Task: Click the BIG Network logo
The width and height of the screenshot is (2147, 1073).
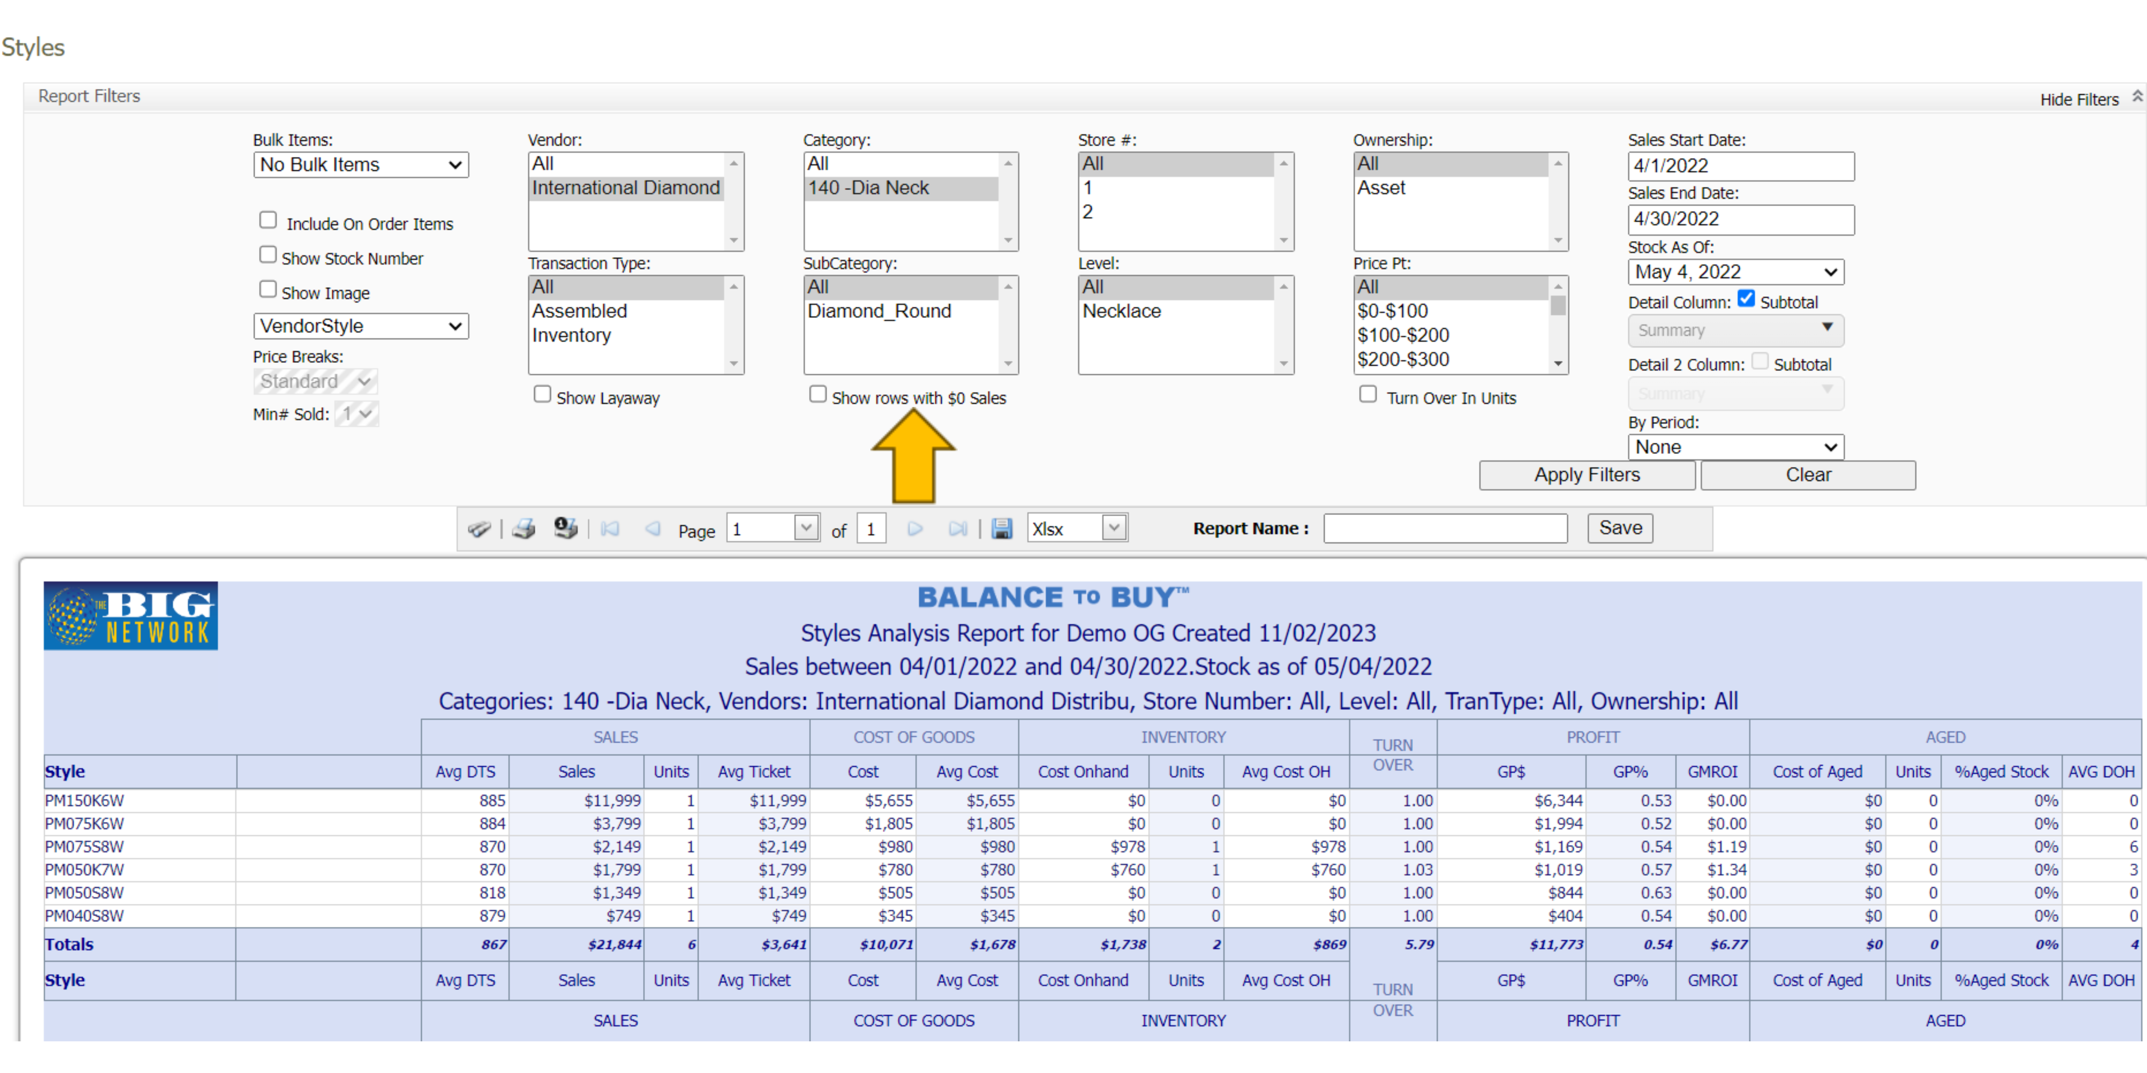Action: [131, 616]
